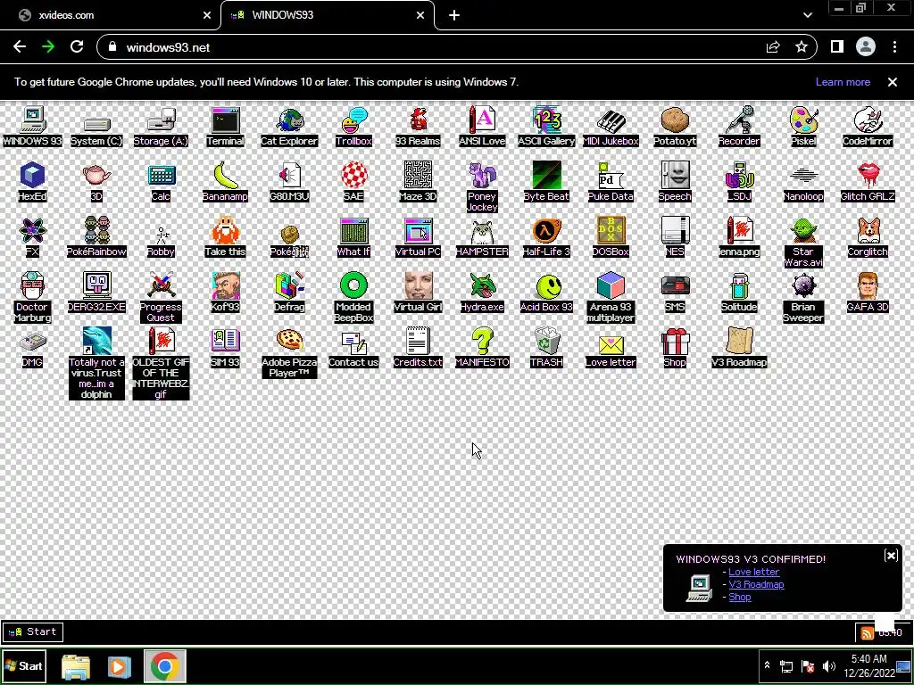The image size is (914, 685).
Task: Launch Arena 93 multiplayer cube icon
Action: [611, 297]
